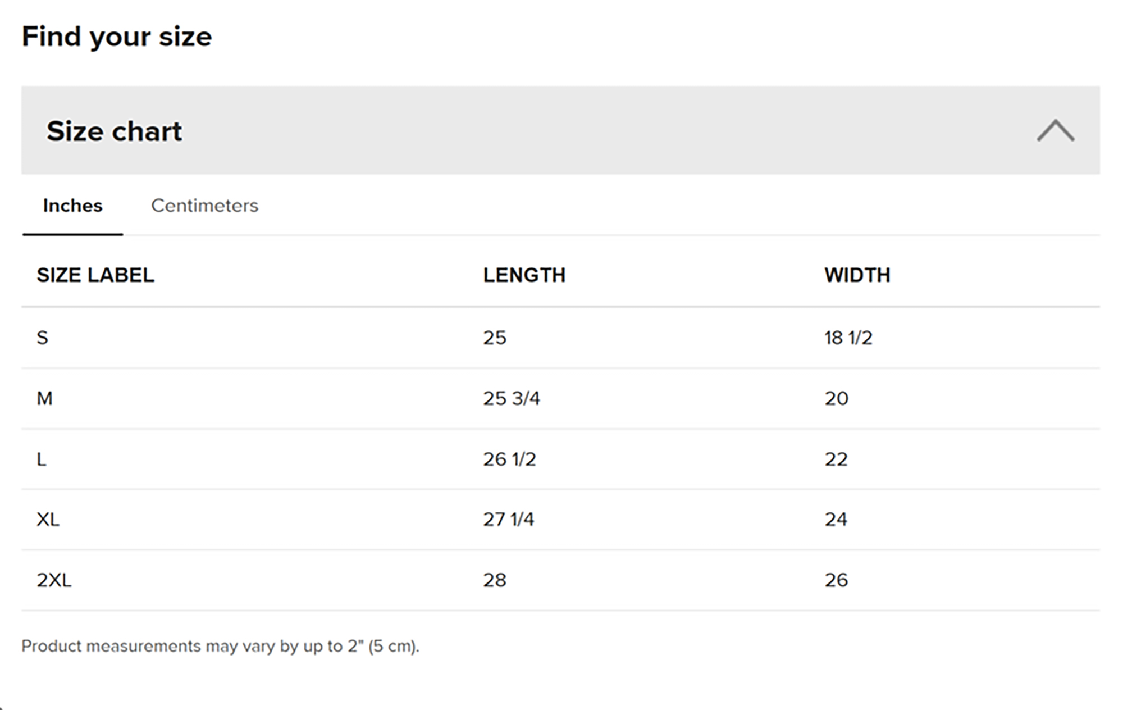Click the Size chart header title

tap(114, 131)
